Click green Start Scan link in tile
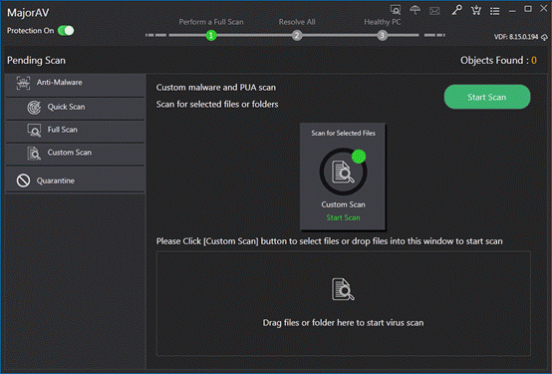The height and width of the screenshot is (374, 552). [x=343, y=217]
